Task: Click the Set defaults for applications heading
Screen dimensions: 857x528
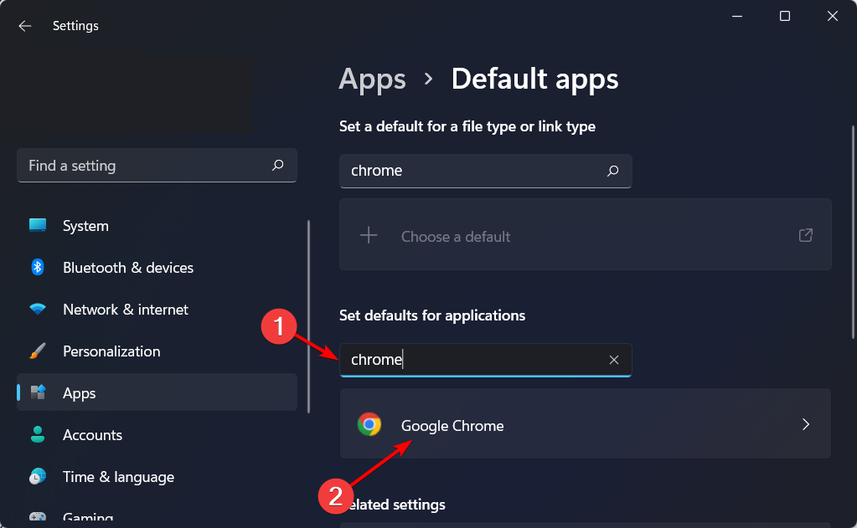Action: pyautogui.click(x=432, y=315)
